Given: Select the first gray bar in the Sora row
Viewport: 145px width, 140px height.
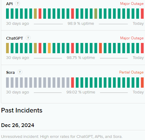Looking at the screenshot, I should click(8, 83).
